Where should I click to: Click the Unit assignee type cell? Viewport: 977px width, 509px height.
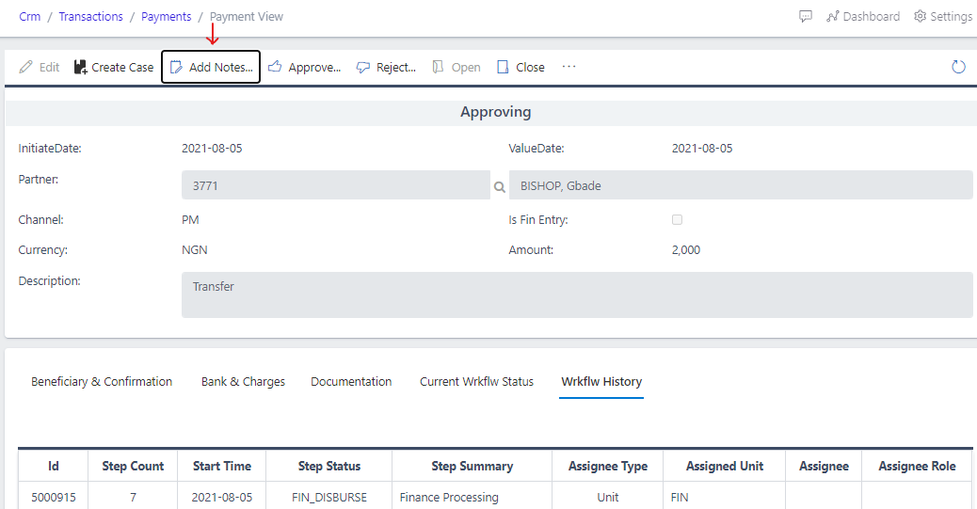607,497
